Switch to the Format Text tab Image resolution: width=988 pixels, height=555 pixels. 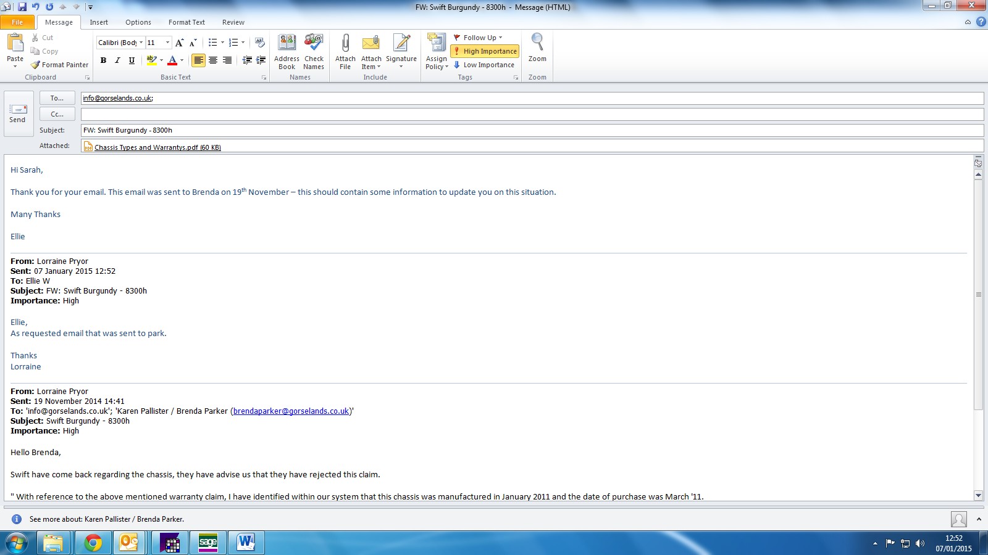(186, 22)
